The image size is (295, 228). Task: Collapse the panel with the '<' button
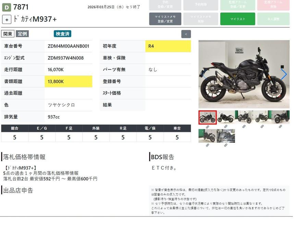tap(186, 34)
